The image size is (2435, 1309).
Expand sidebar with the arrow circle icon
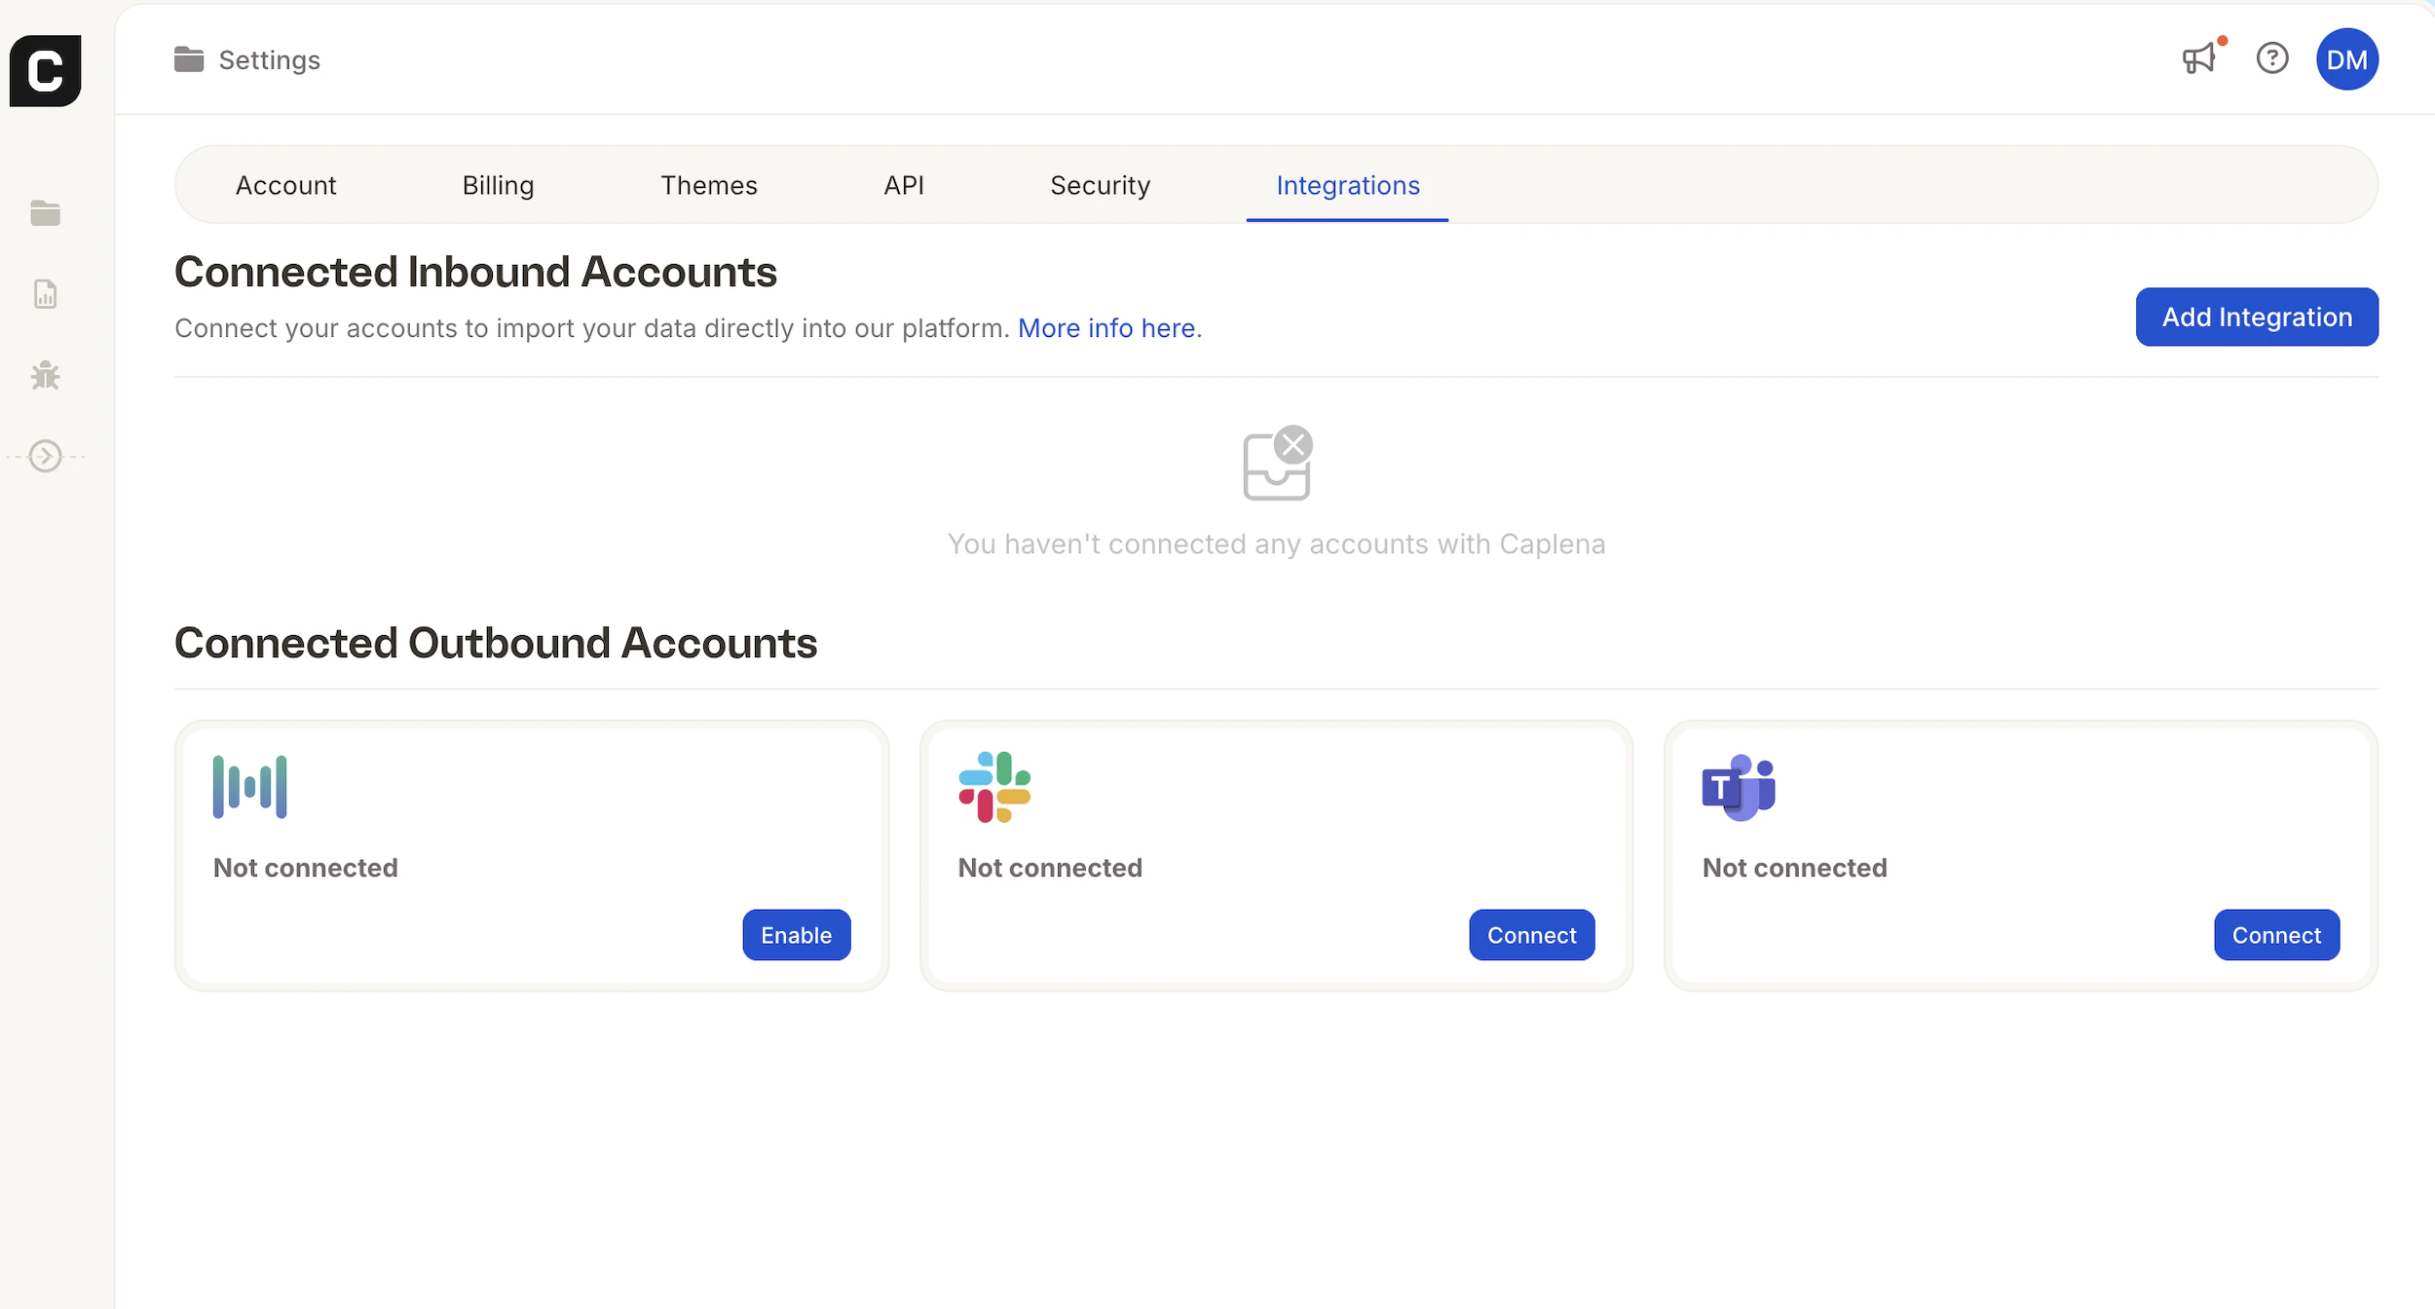tap(45, 456)
